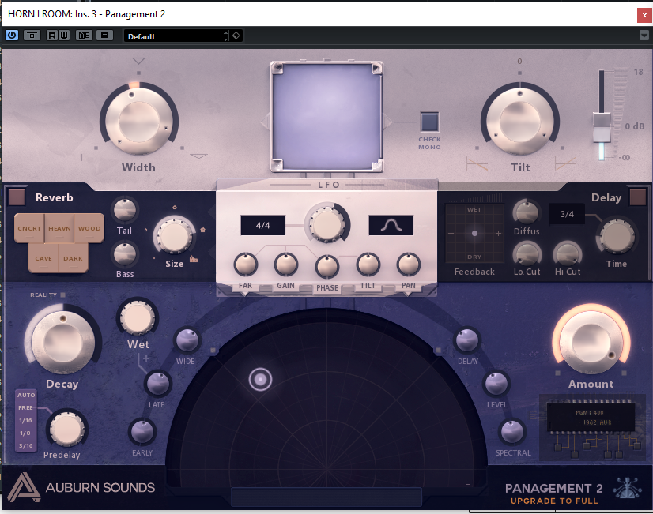Screen dimensions: 653x514
Task: Click the LFO TILT knob
Action: [x=368, y=265]
